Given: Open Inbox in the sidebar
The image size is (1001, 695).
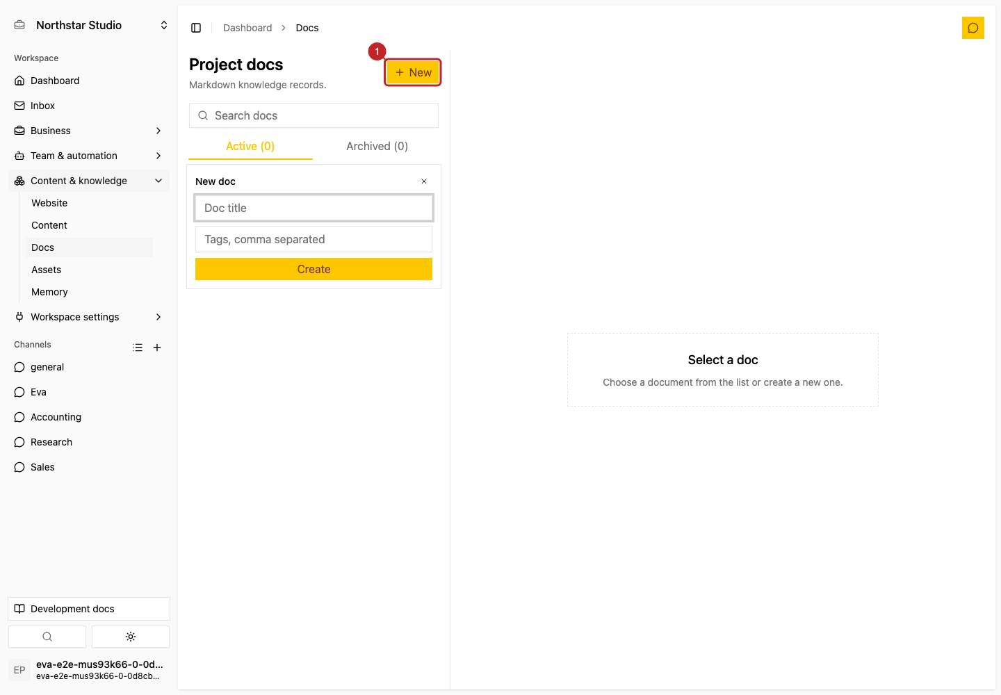Looking at the screenshot, I should pyautogui.click(x=89, y=106).
